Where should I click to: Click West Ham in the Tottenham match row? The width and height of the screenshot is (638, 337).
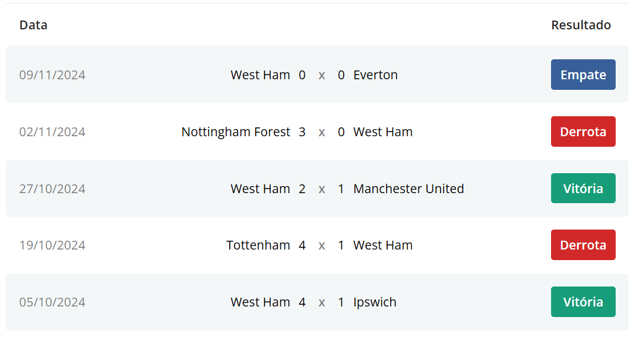coord(383,245)
